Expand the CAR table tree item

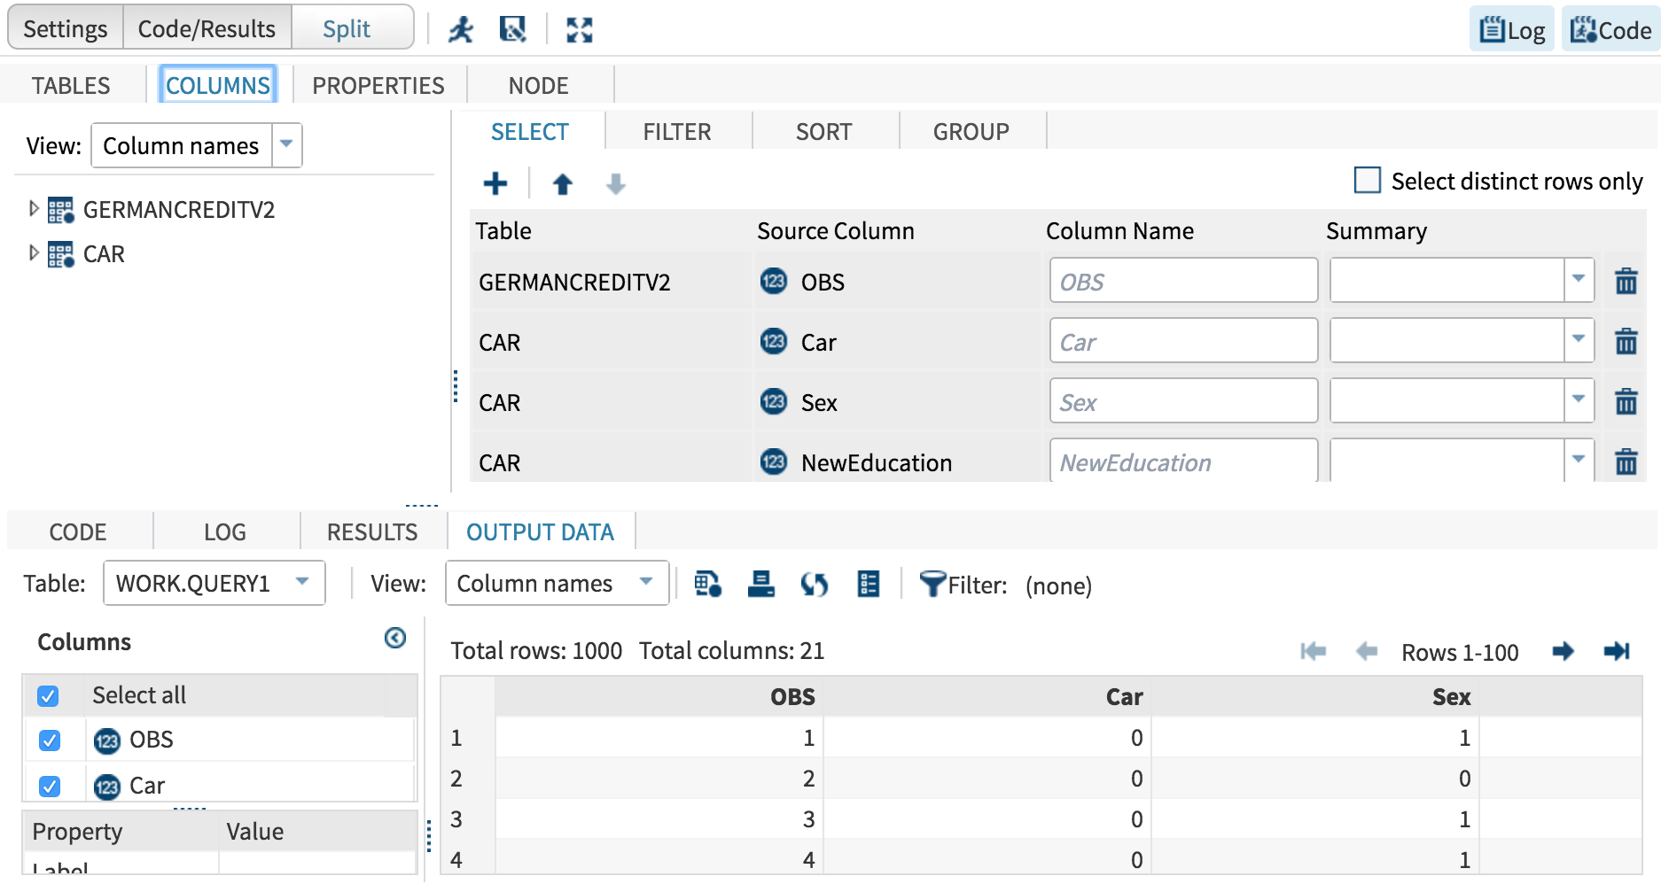click(x=34, y=253)
